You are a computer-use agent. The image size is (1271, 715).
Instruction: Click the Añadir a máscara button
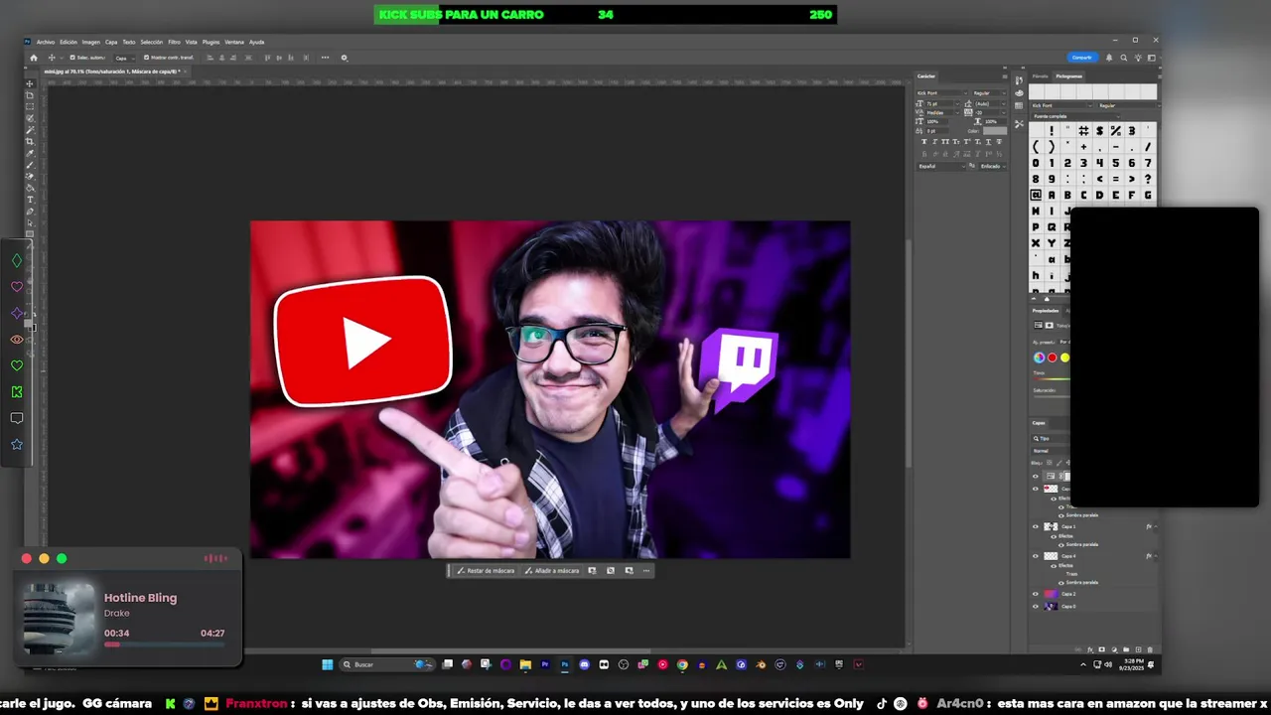pos(552,571)
